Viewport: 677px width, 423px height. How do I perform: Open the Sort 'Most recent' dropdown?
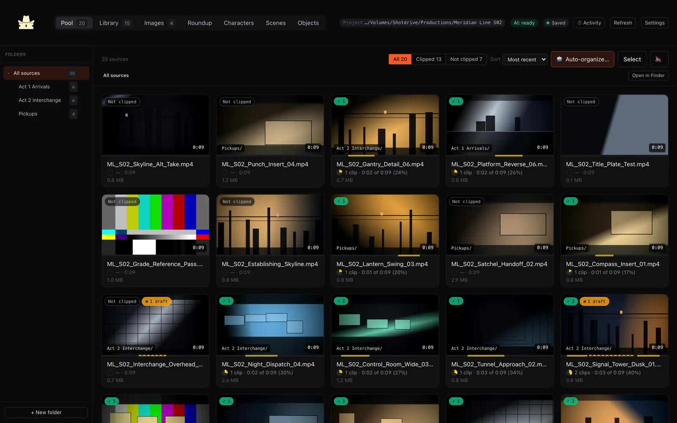point(525,60)
